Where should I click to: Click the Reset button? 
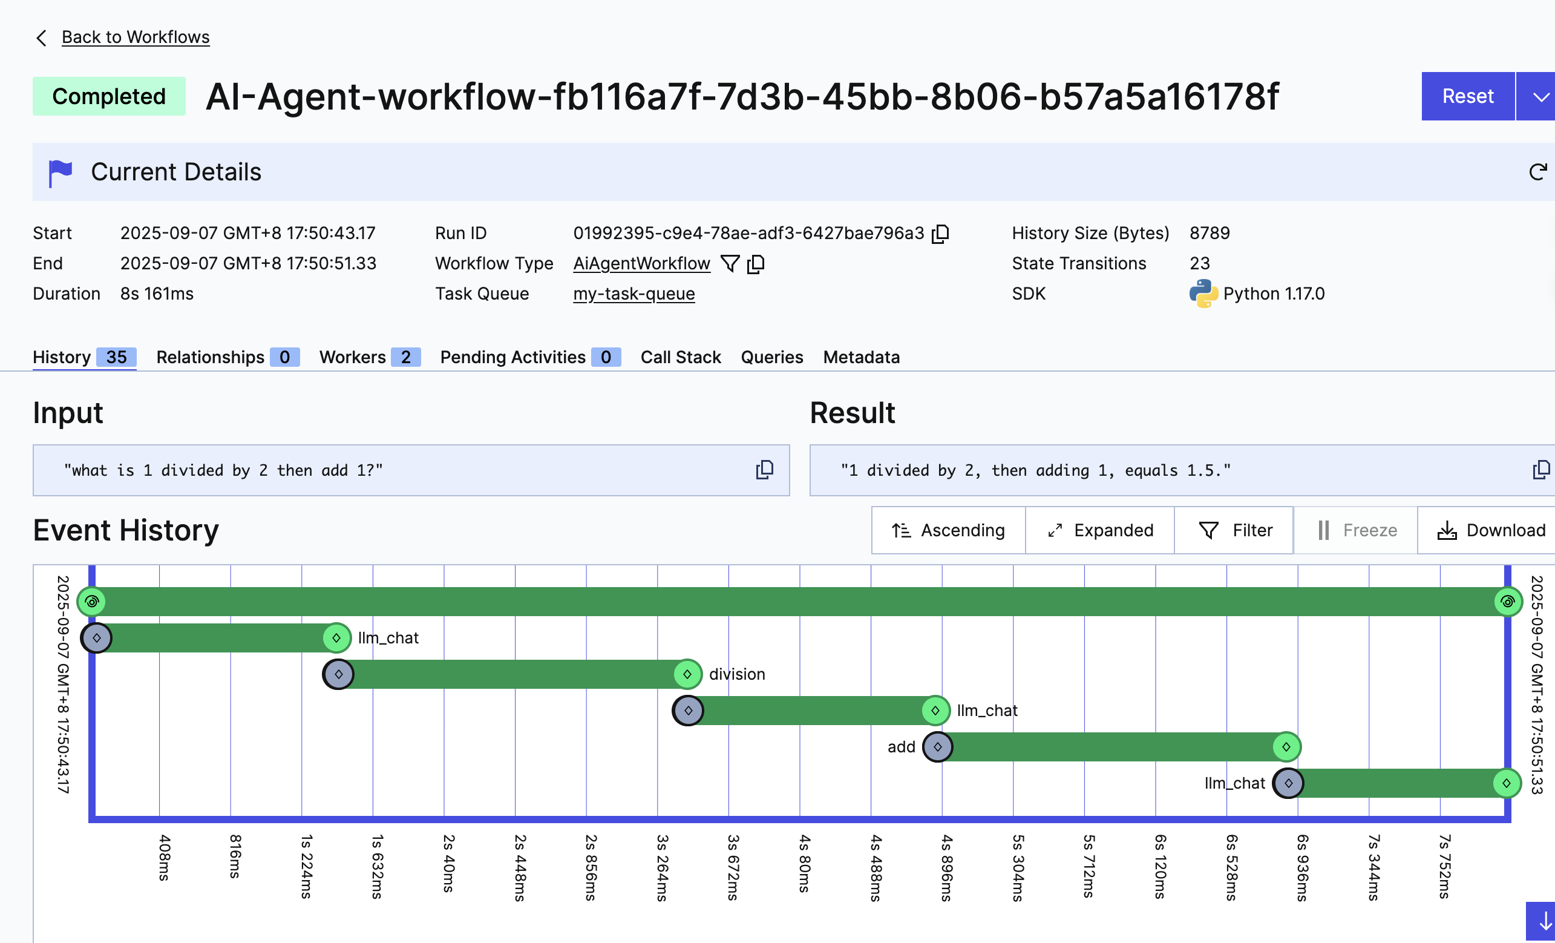click(x=1467, y=97)
